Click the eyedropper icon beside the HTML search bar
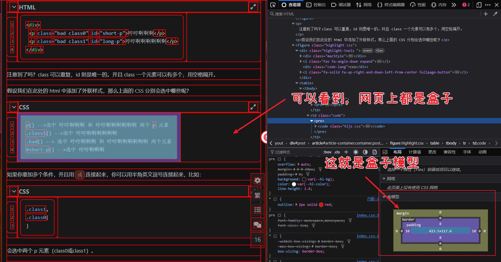Screen dimensions: 501x262 pos(496,14)
